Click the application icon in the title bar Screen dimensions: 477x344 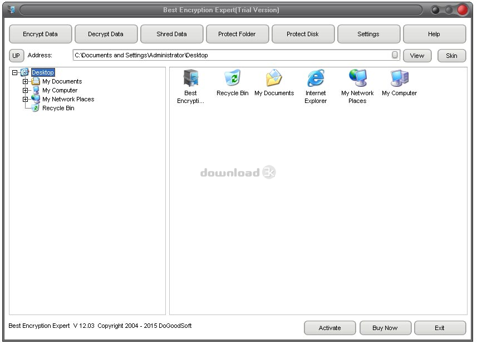[12, 9]
